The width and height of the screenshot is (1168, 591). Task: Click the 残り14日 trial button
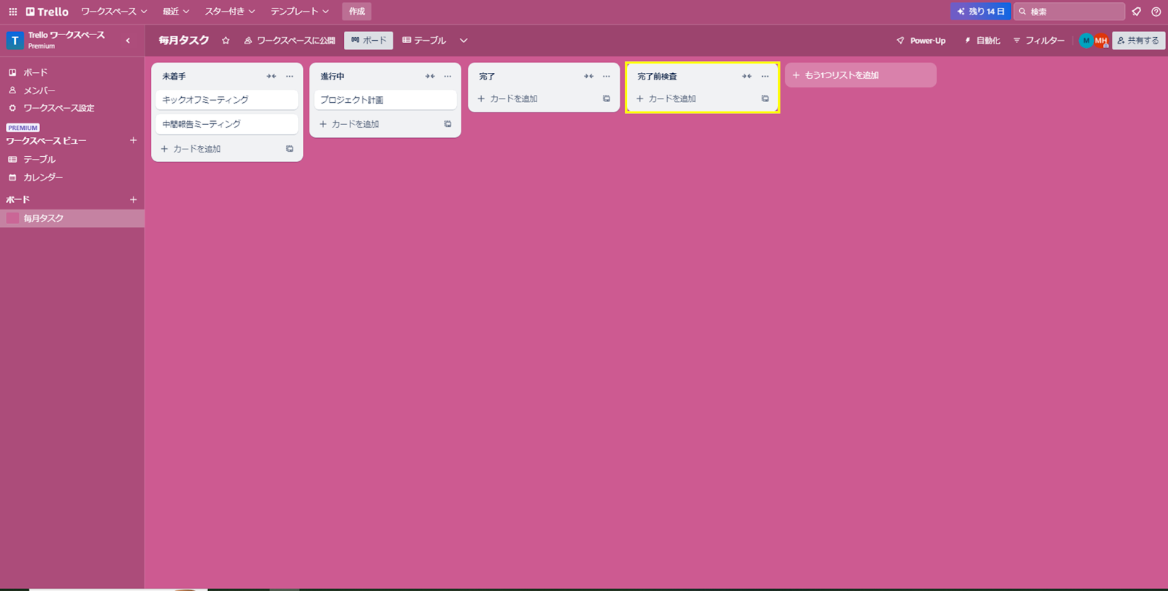click(x=980, y=12)
